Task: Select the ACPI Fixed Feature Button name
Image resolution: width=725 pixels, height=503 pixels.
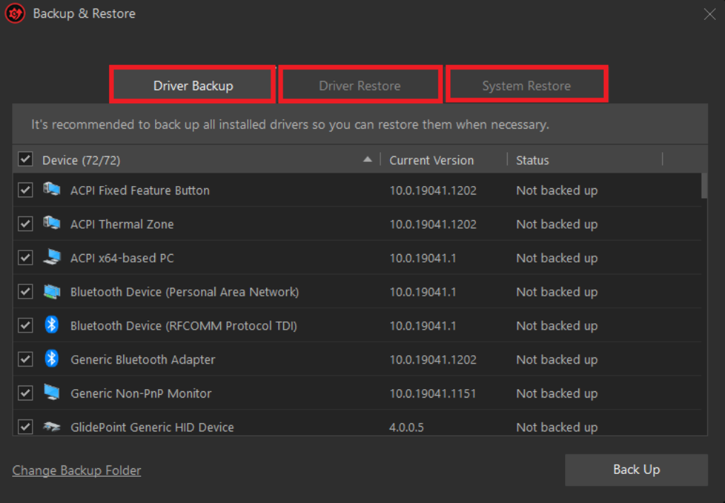Action: click(140, 190)
